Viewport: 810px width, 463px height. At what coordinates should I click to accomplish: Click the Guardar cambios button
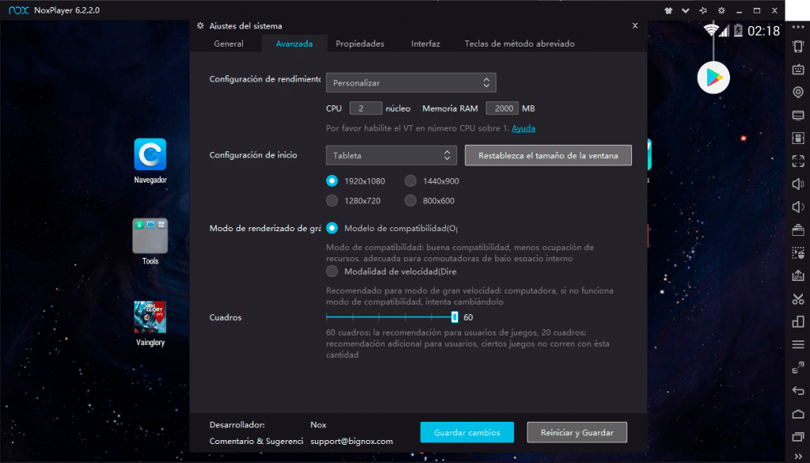pos(467,432)
